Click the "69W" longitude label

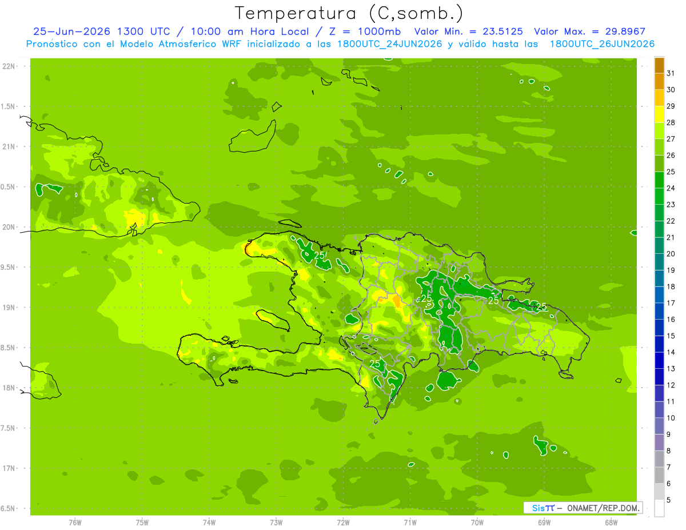point(544,523)
